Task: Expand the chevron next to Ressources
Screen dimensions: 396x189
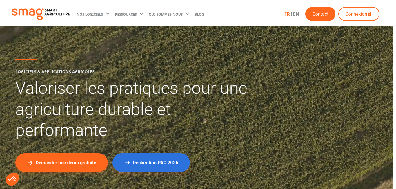Action: pos(141,14)
